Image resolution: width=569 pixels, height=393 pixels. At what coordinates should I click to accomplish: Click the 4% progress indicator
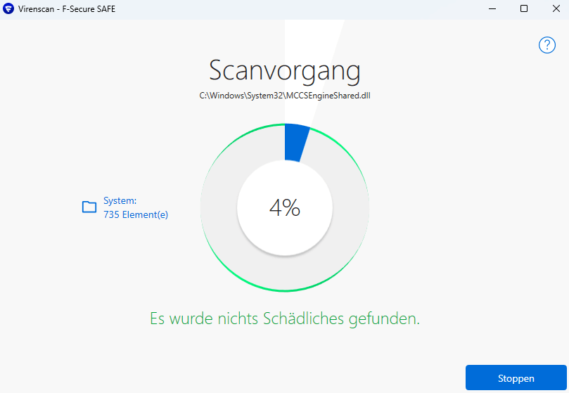coord(285,207)
